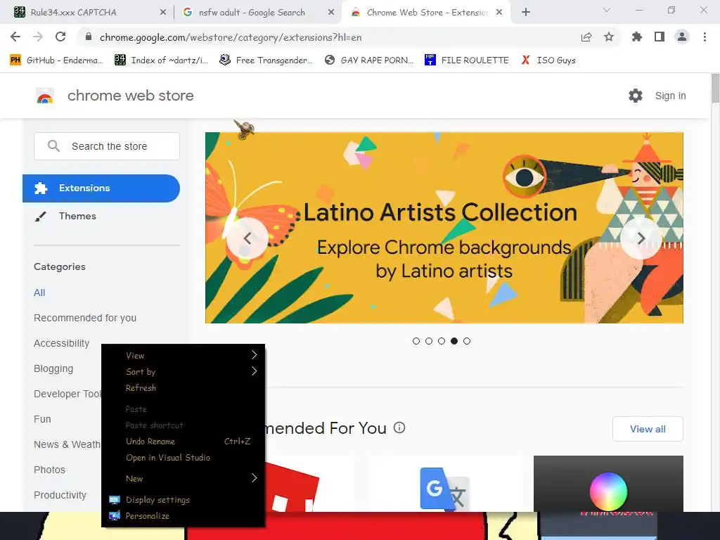
Task: Close the nsfw adult Google Search tab
Action: click(x=331, y=13)
